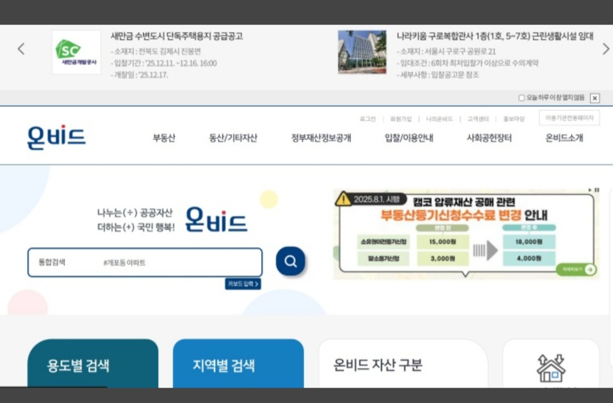Click the round magnifier search button
The width and height of the screenshot is (613, 403).
coord(291,261)
